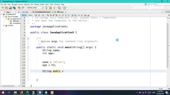Click the ENG language indicator in tray
Viewport: 170px width, 95px height.
point(154,93)
